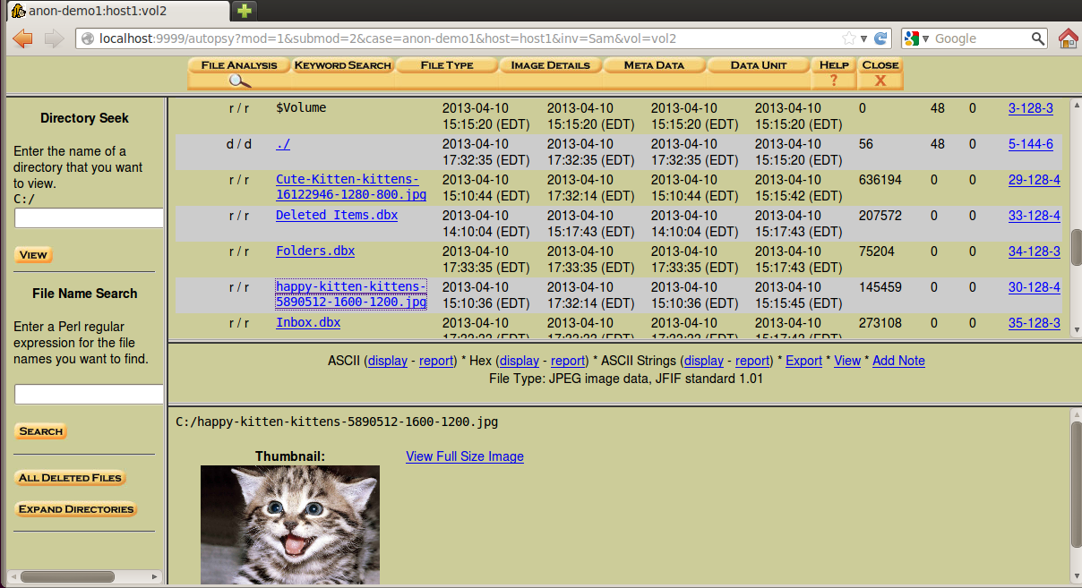The width and height of the screenshot is (1082, 588).
Task: Click the file name regex input field
Action: 89,394
